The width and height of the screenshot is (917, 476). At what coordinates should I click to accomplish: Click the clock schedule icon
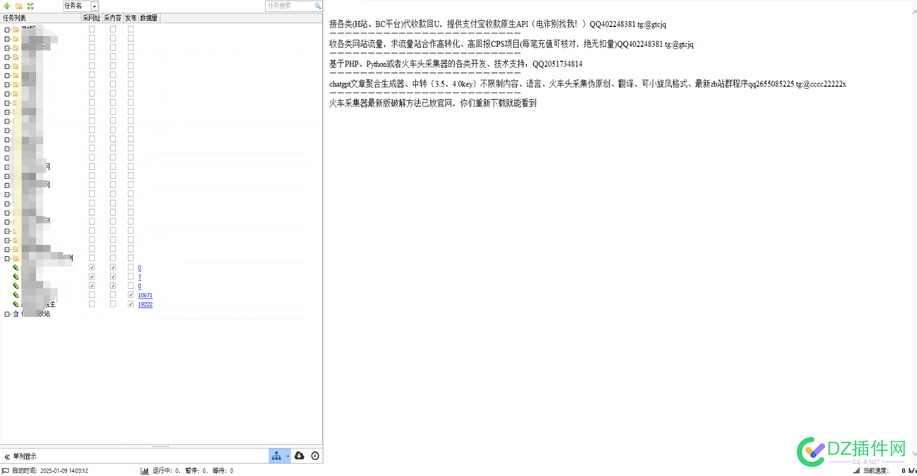(x=315, y=456)
